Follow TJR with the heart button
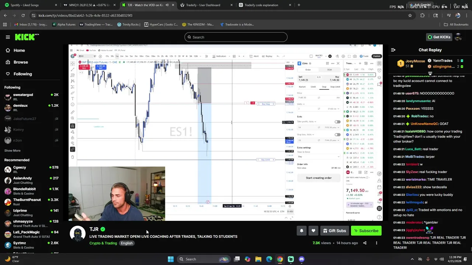This screenshot has height=265, width=472. point(313,231)
